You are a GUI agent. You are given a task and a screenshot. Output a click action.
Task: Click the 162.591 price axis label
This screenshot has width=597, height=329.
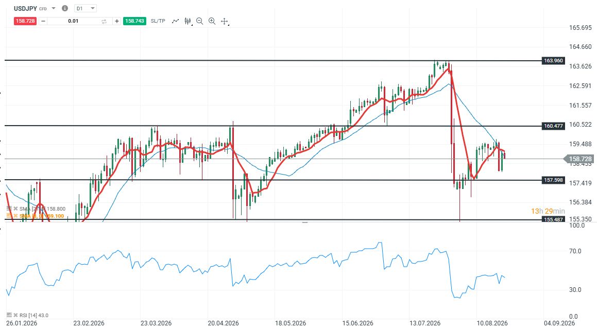580,85
